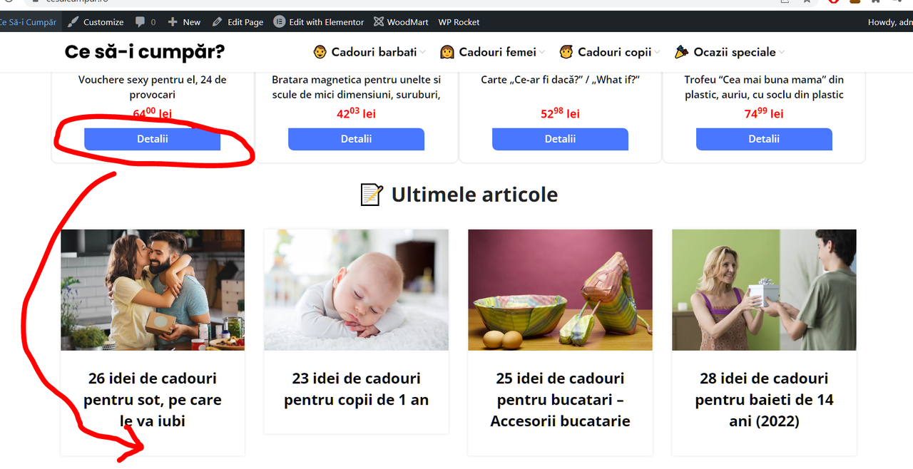Click the couple hugging article thumbnail
This screenshot has width=913, height=469.
point(153,290)
